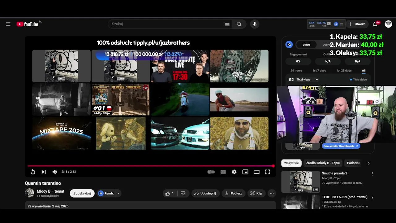Skip to the next video
This screenshot has width=396, height=223.
tap(44, 172)
